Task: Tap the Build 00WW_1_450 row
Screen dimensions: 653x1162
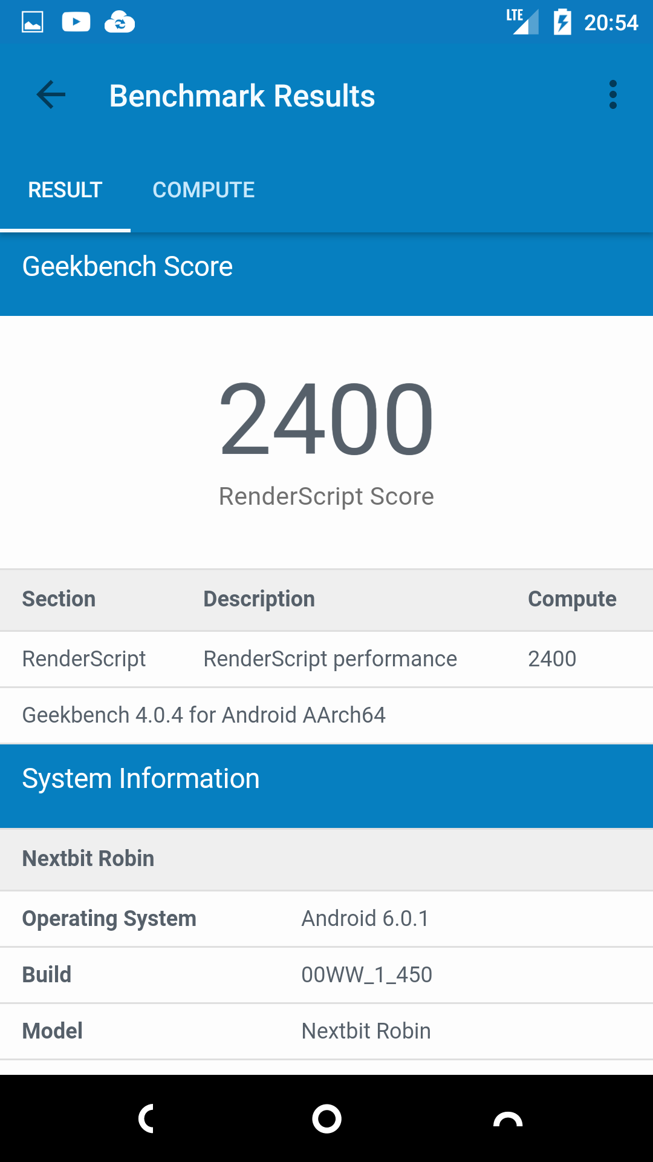Action: pos(326,975)
